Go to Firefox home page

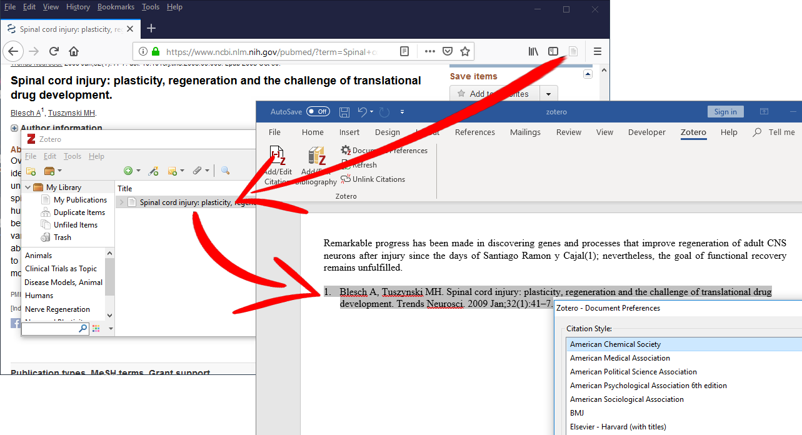click(74, 51)
